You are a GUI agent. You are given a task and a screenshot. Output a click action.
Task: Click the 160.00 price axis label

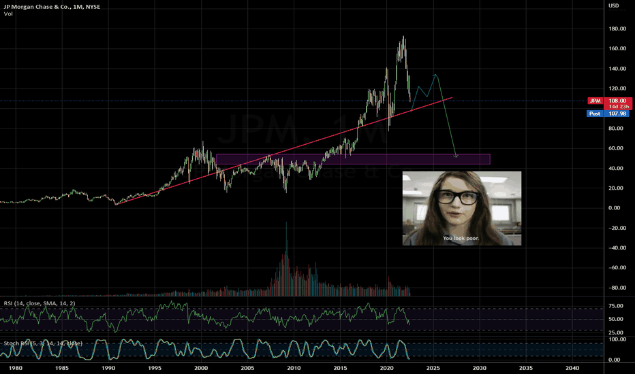coord(617,48)
